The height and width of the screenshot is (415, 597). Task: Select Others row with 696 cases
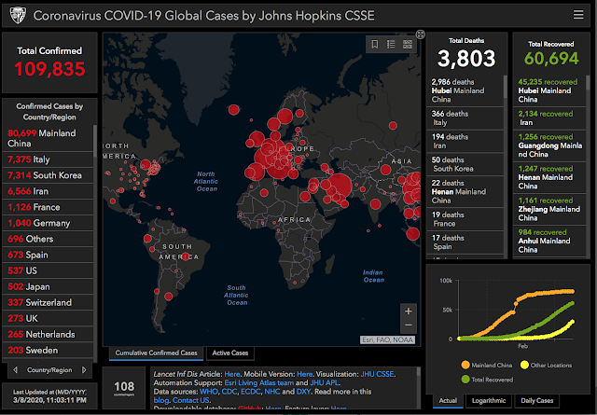48,239
